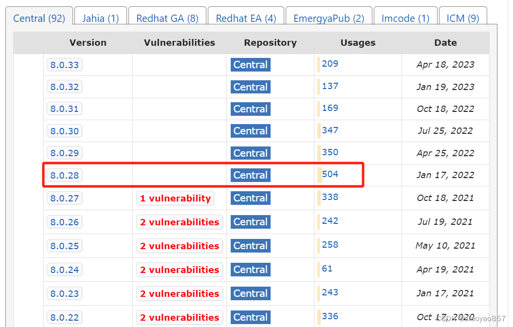Screen dimensions: 513x327
Task: Open version 8.0.25 link
Action: pyautogui.click(x=64, y=246)
